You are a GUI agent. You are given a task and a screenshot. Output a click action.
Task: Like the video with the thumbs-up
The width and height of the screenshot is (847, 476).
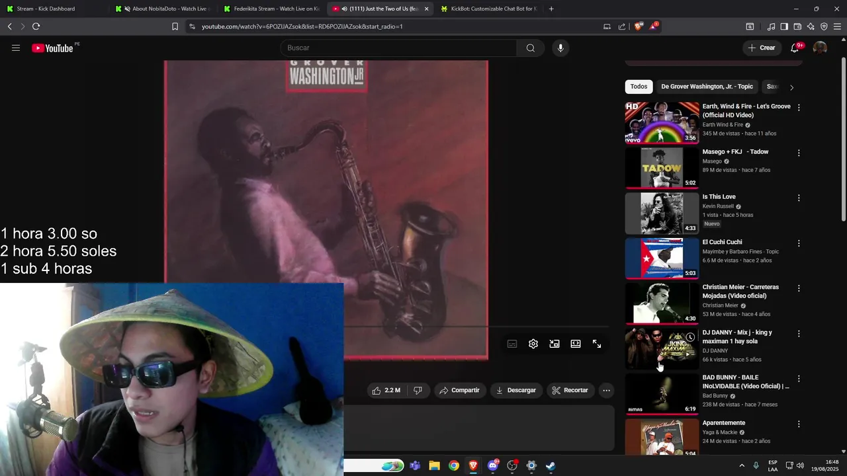pyautogui.click(x=386, y=390)
